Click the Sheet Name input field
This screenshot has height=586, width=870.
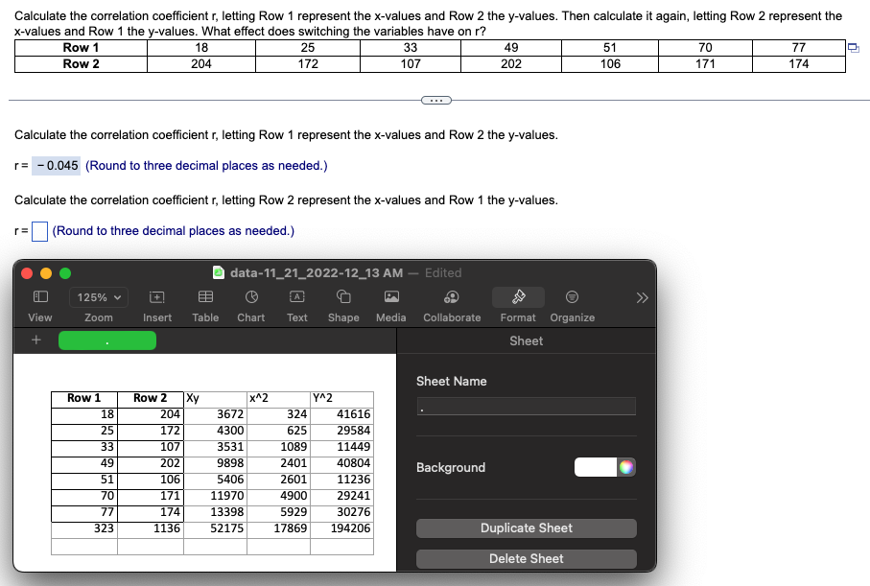pos(526,407)
